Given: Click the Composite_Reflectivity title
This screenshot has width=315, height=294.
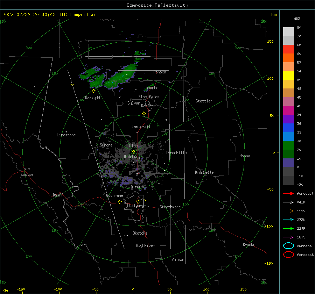Looking at the screenshot, I should [157, 5].
